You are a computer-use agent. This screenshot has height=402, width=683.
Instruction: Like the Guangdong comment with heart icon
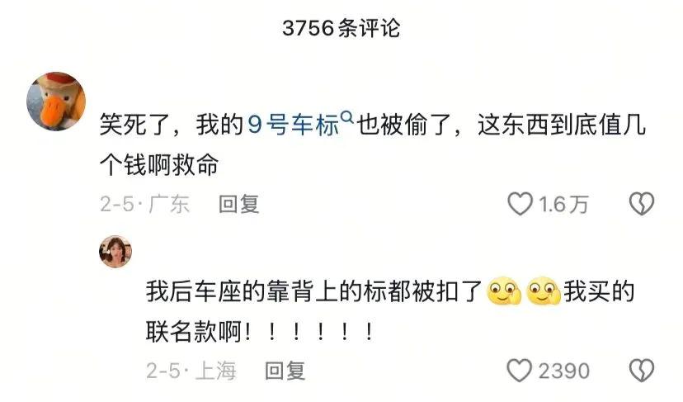pyautogui.click(x=520, y=204)
